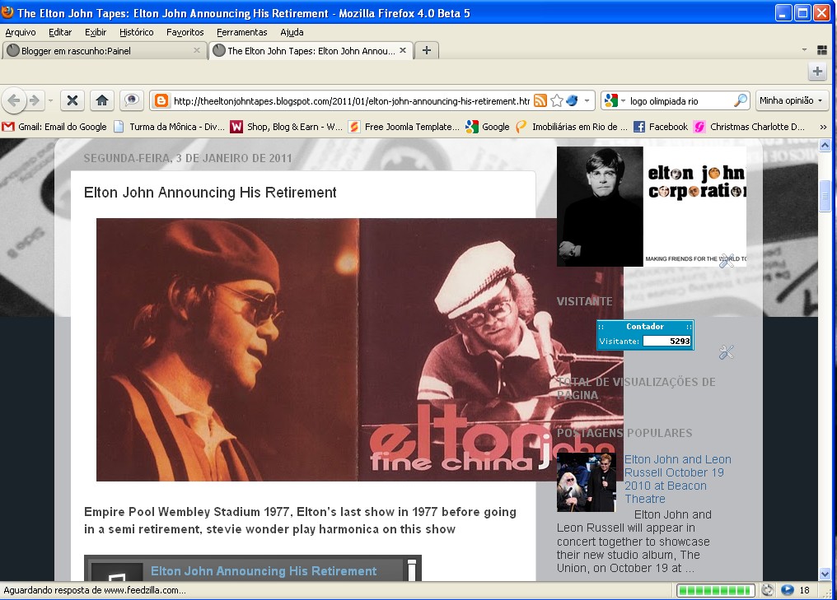Go back with the back arrow button

[x=14, y=100]
